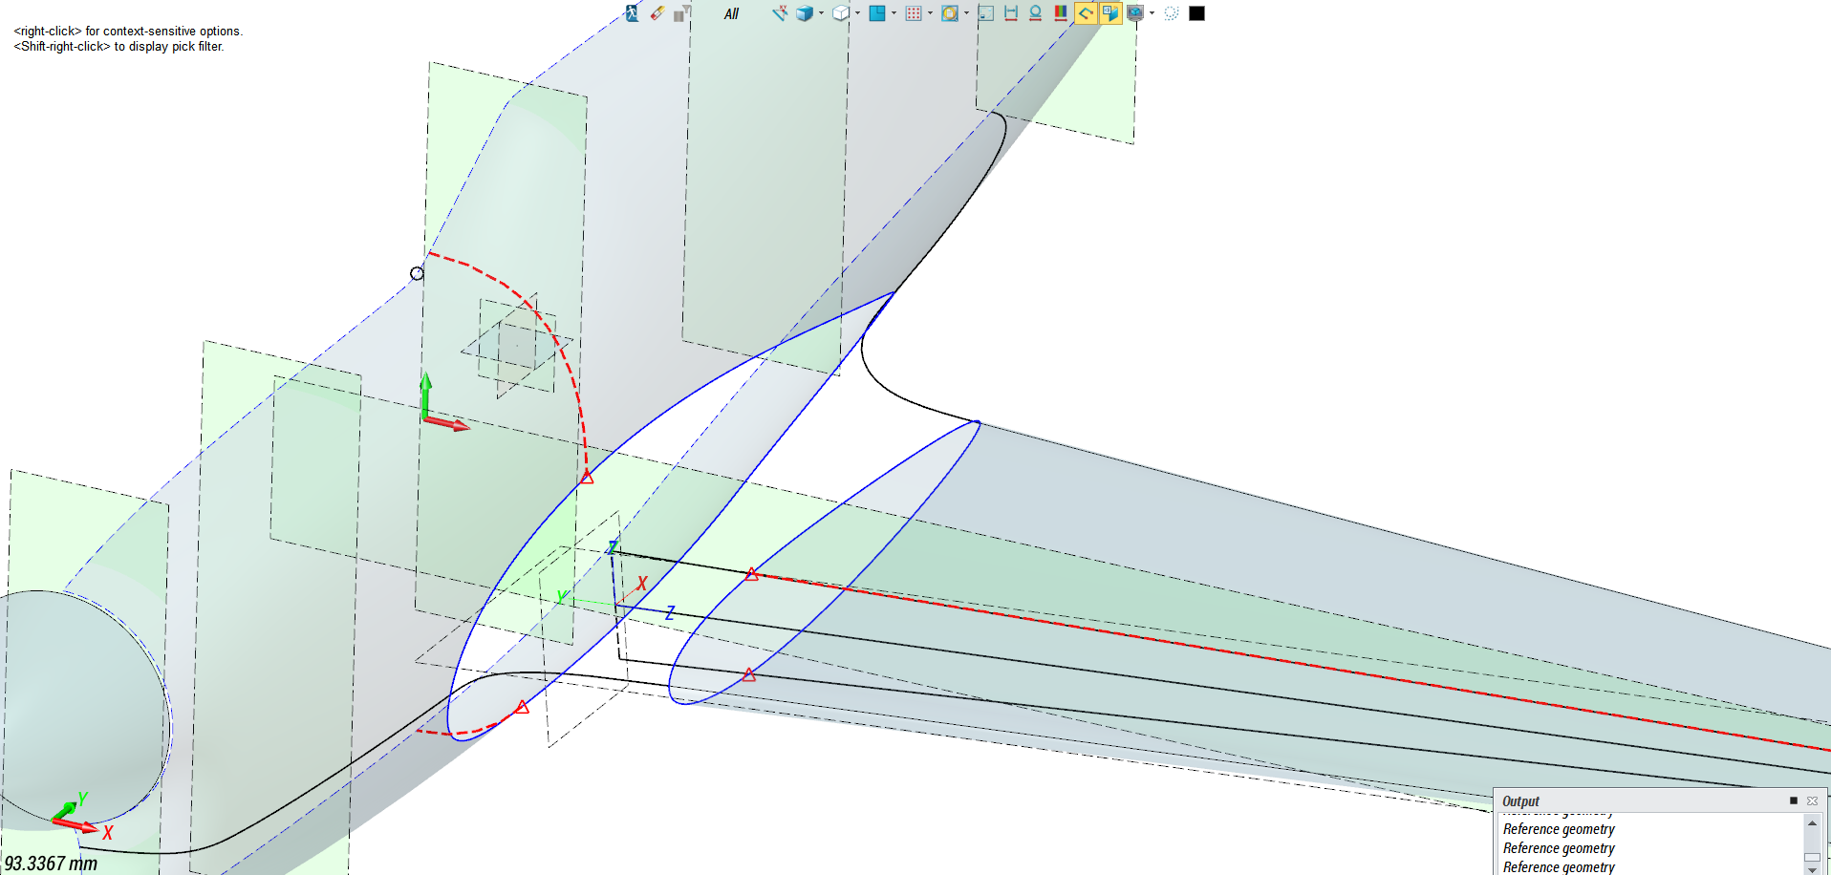Close the Output panel

(x=1812, y=800)
